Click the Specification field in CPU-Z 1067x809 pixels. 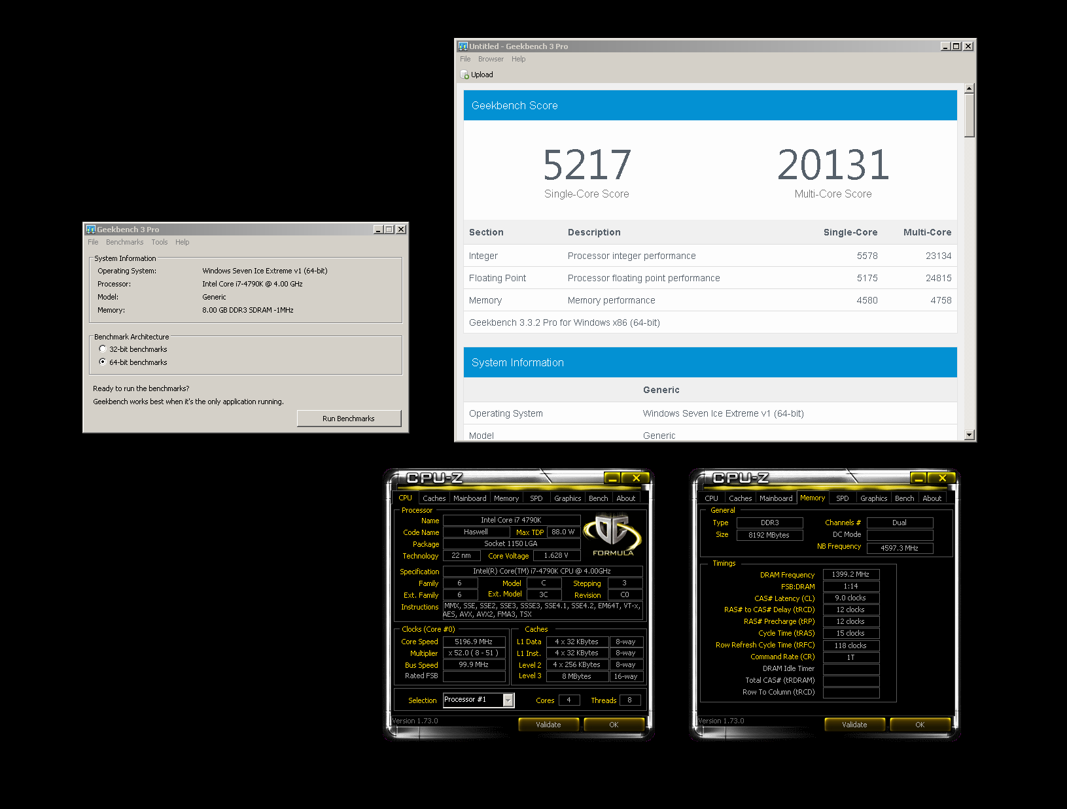point(542,571)
